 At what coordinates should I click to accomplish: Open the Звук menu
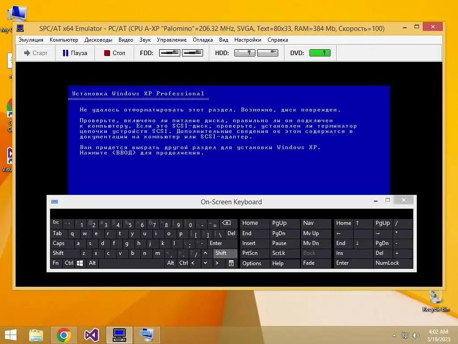(x=145, y=40)
